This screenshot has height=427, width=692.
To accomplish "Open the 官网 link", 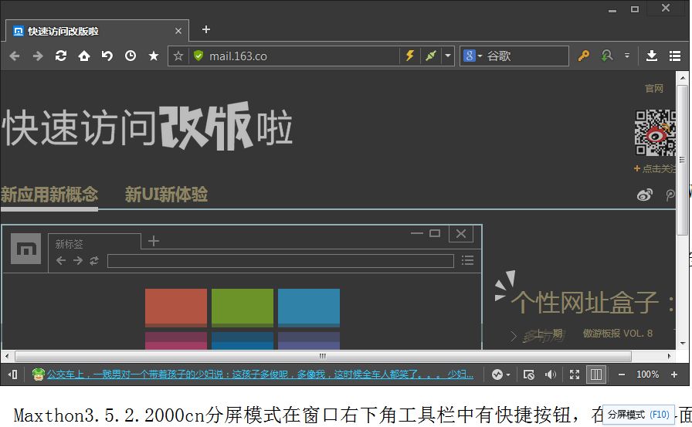I will 654,88.
